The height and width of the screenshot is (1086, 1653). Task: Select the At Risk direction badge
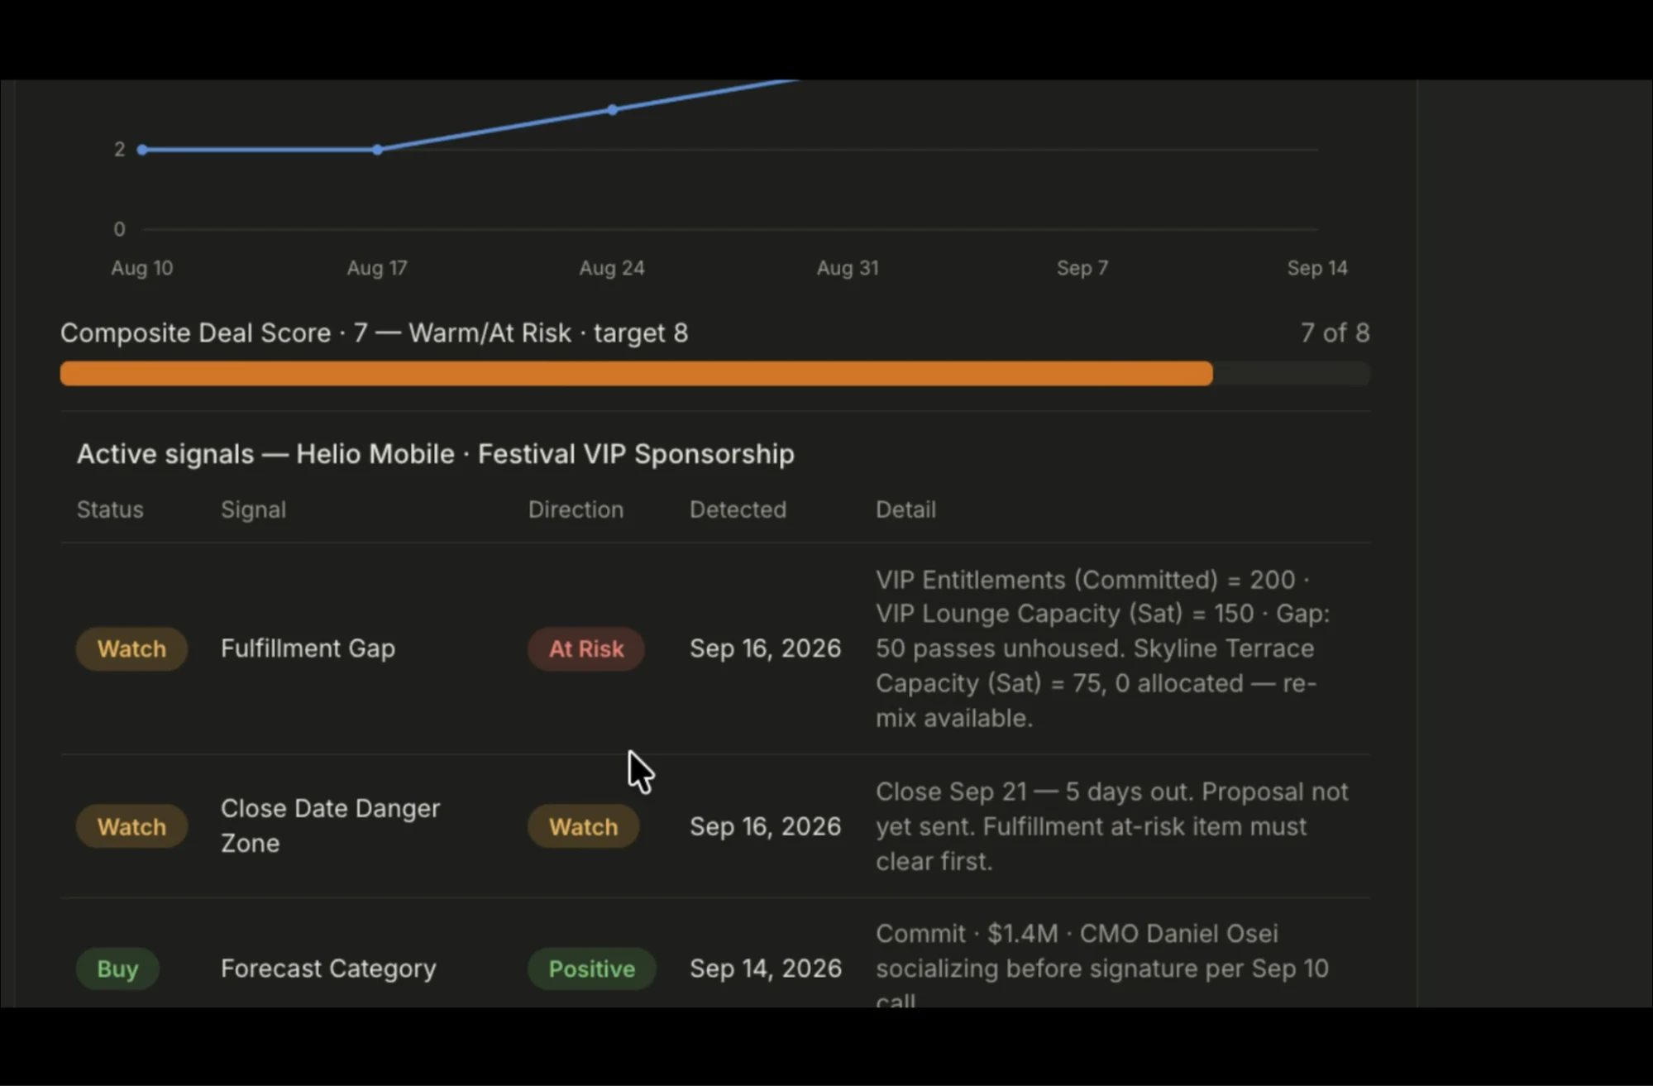click(586, 648)
